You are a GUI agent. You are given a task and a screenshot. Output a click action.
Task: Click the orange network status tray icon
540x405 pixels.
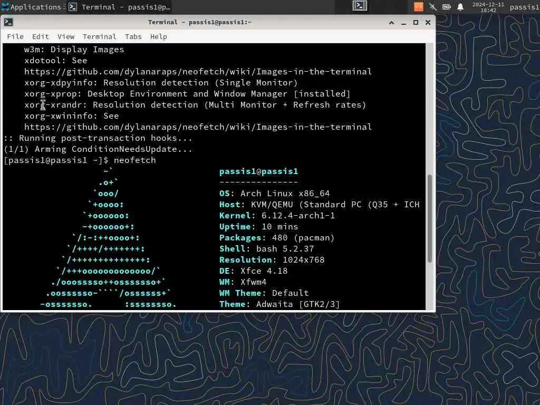pyautogui.click(x=418, y=7)
